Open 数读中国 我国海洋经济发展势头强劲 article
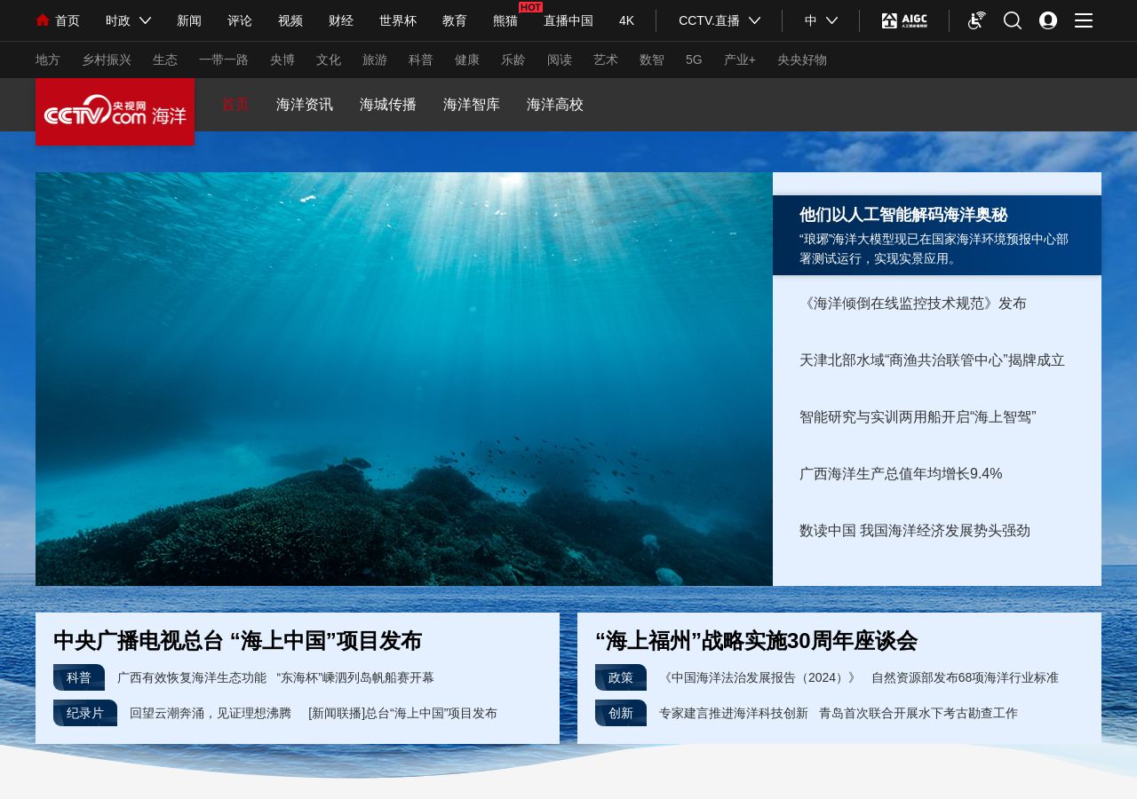Image resolution: width=1137 pixels, height=799 pixels. point(915,531)
